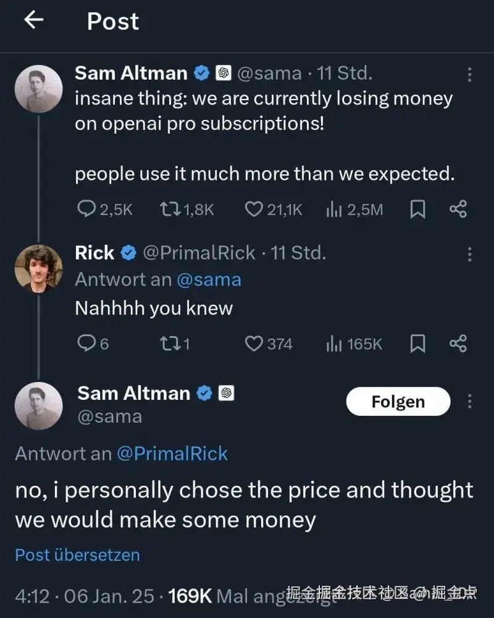Go back using the arrow icon
The image size is (494, 618).
pyautogui.click(x=33, y=20)
